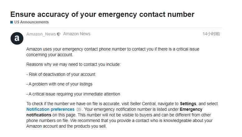Image resolution: width=242 pixels, height=137 pixels.
Task: Select the problem with your listings bullet
Action: (59, 84)
